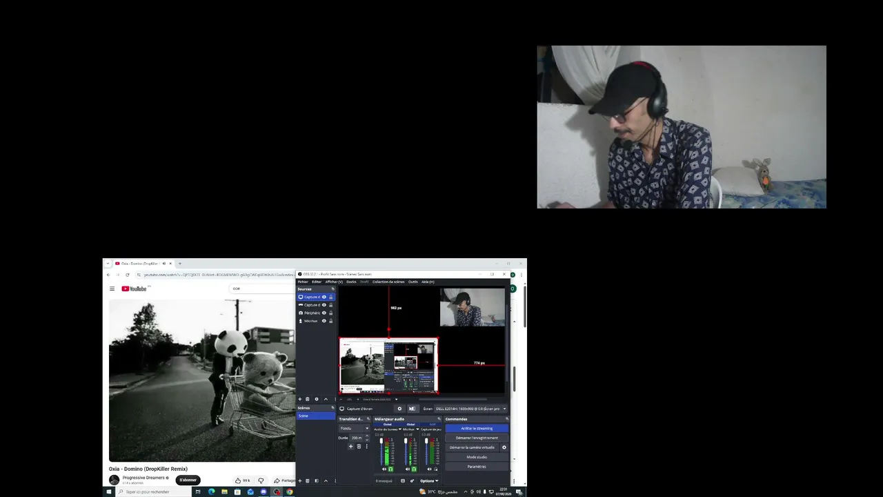883x497 pixels.
Task: Open the Écran display dropdown
Action: [471, 409]
